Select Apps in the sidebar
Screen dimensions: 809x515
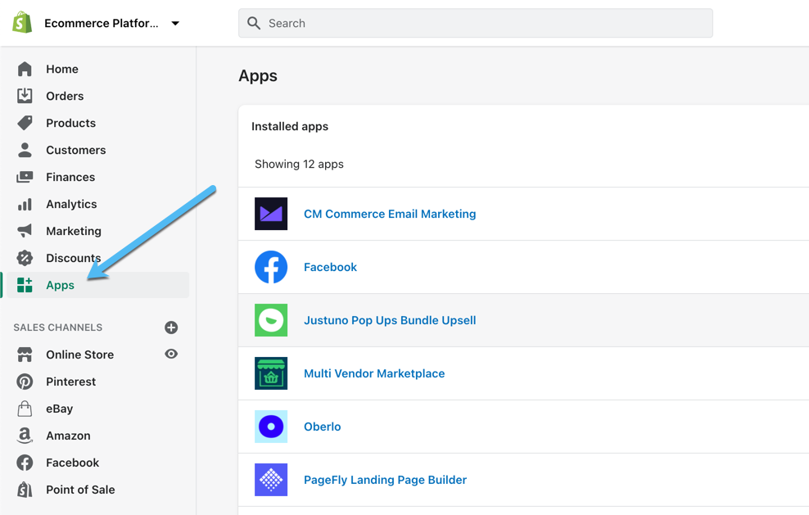(x=60, y=286)
